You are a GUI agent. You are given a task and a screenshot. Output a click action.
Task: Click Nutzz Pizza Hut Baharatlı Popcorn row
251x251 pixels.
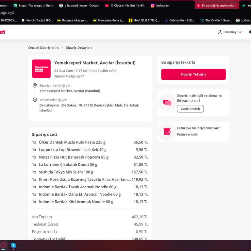pos(90,157)
